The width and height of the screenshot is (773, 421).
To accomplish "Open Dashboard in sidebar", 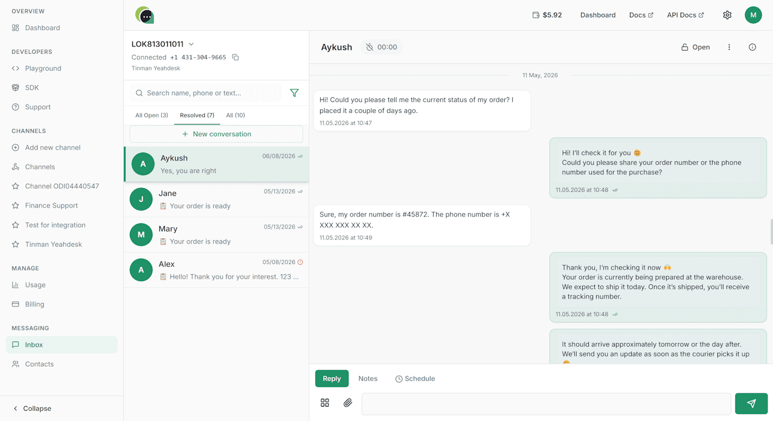I will [x=62, y=28].
